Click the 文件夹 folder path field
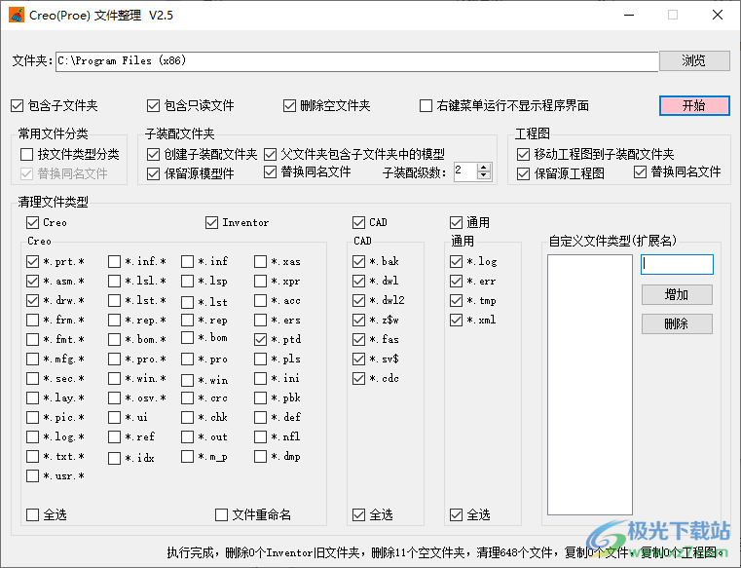 pos(356,61)
